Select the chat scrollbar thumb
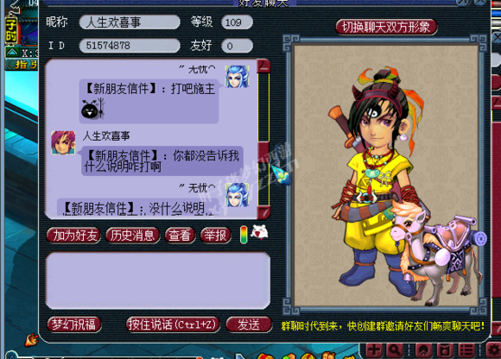Screen dimensions: 501x359 tap(263, 153)
